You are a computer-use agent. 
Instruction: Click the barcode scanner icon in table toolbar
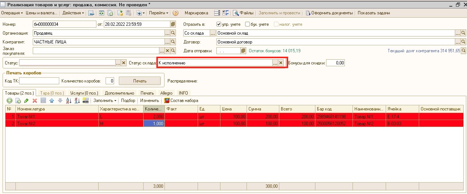point(86,100)
